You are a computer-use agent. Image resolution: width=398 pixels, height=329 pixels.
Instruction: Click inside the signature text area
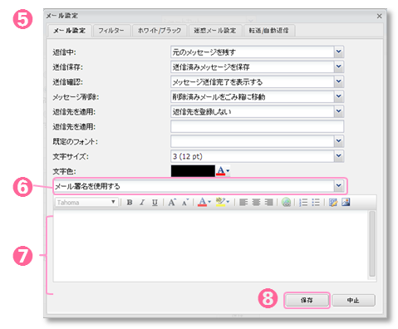tap(210, 246)
